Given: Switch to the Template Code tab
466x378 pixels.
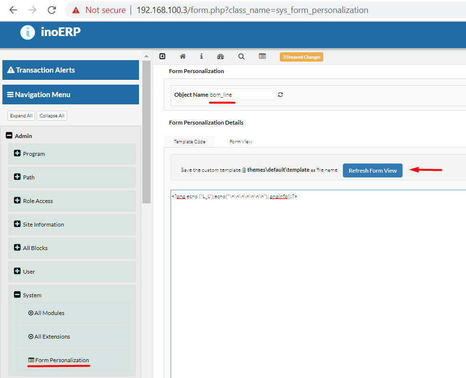Looking at the screenshot, I should pos(189,142).
